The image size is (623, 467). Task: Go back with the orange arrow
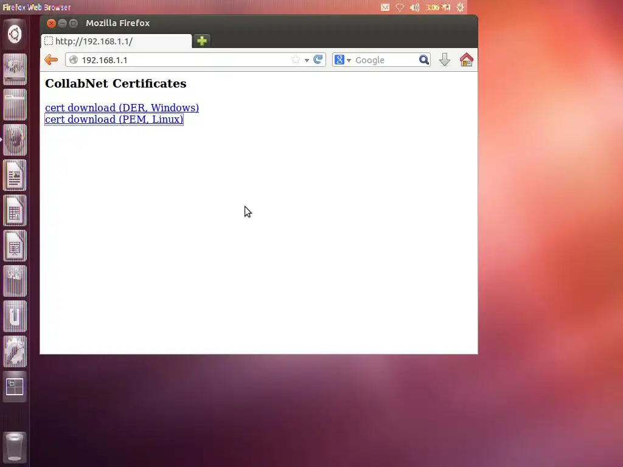pyautogui.click(x=51, y=60)
